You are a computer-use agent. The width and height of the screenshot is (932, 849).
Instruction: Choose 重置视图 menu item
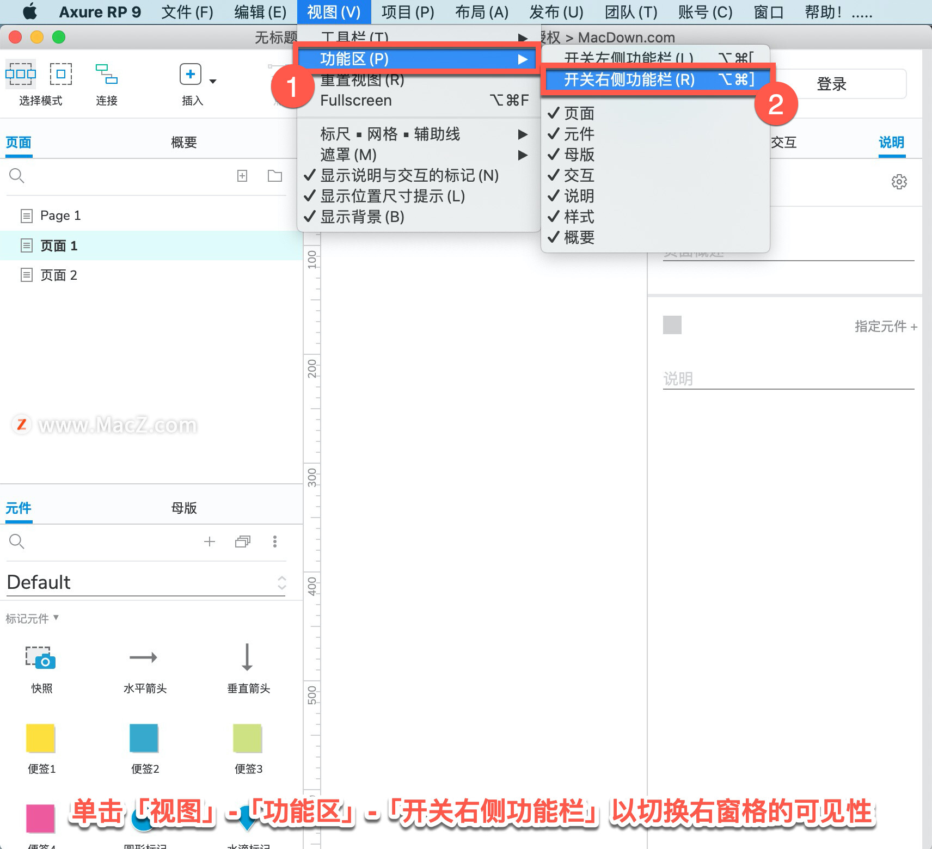point(418,81)
